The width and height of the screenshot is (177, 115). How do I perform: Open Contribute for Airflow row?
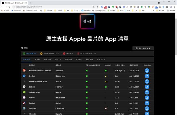[147, 98]
